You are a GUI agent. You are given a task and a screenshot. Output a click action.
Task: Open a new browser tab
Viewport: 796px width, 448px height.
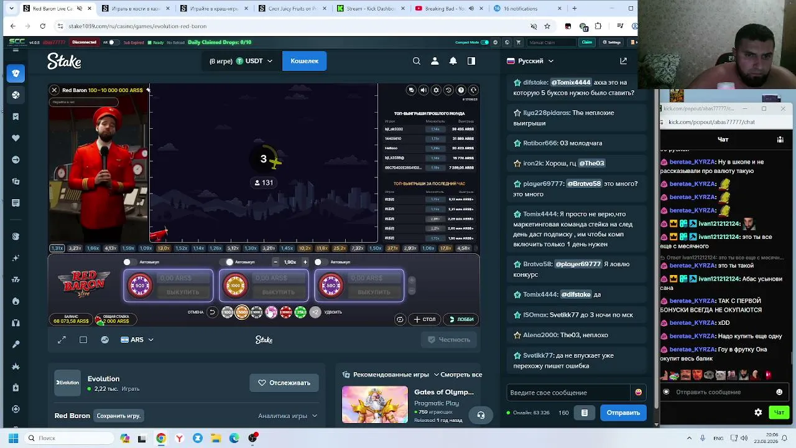click(574, 9)
